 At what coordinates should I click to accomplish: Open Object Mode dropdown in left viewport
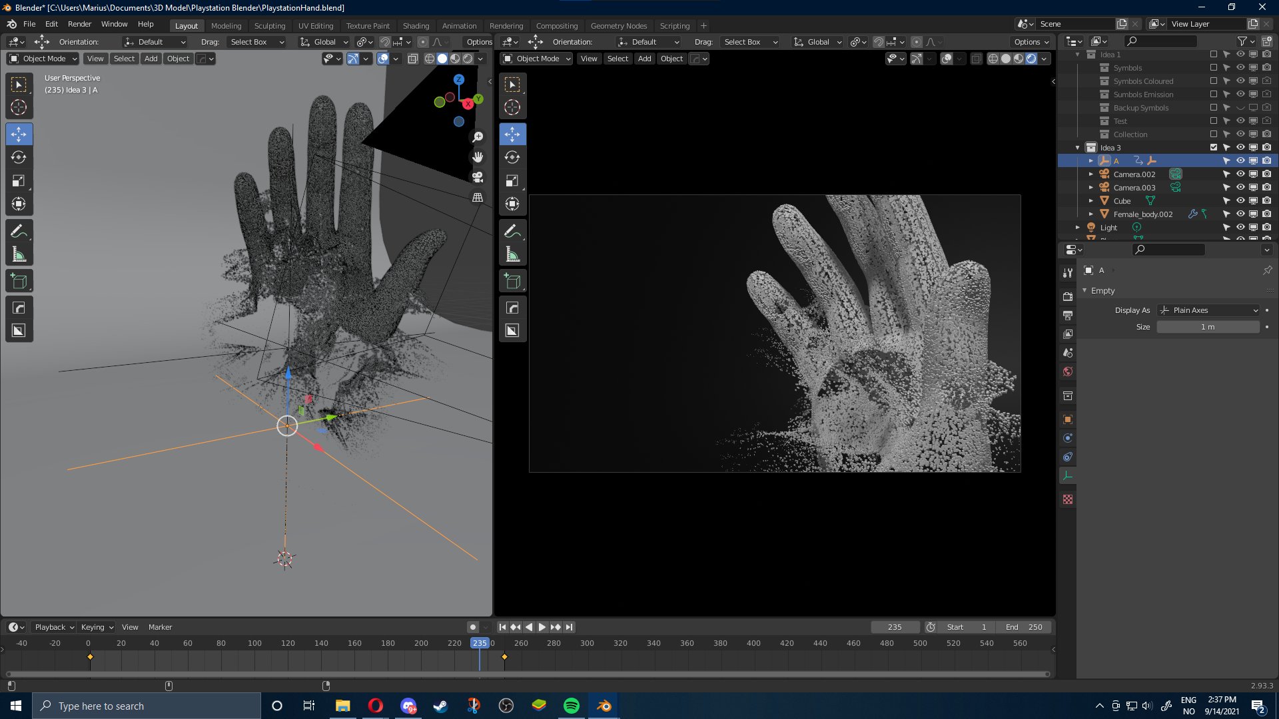pyautogui.click(x=43, y=59)
